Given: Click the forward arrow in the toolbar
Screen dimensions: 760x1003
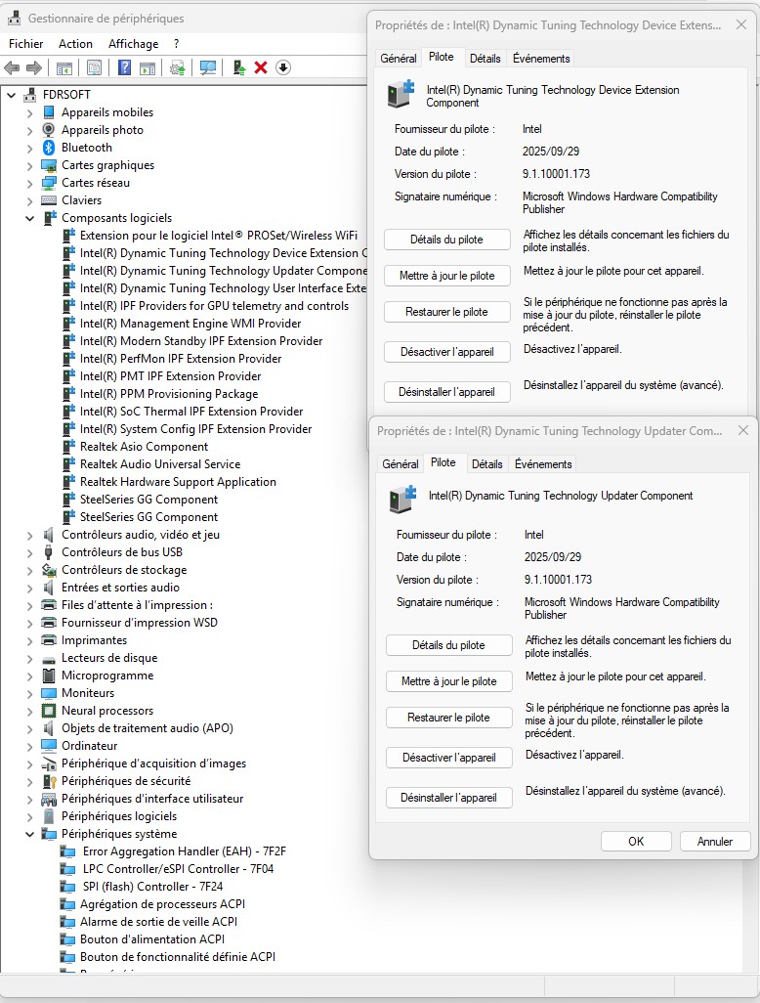Looking at the screenshot, I should 34,67.
